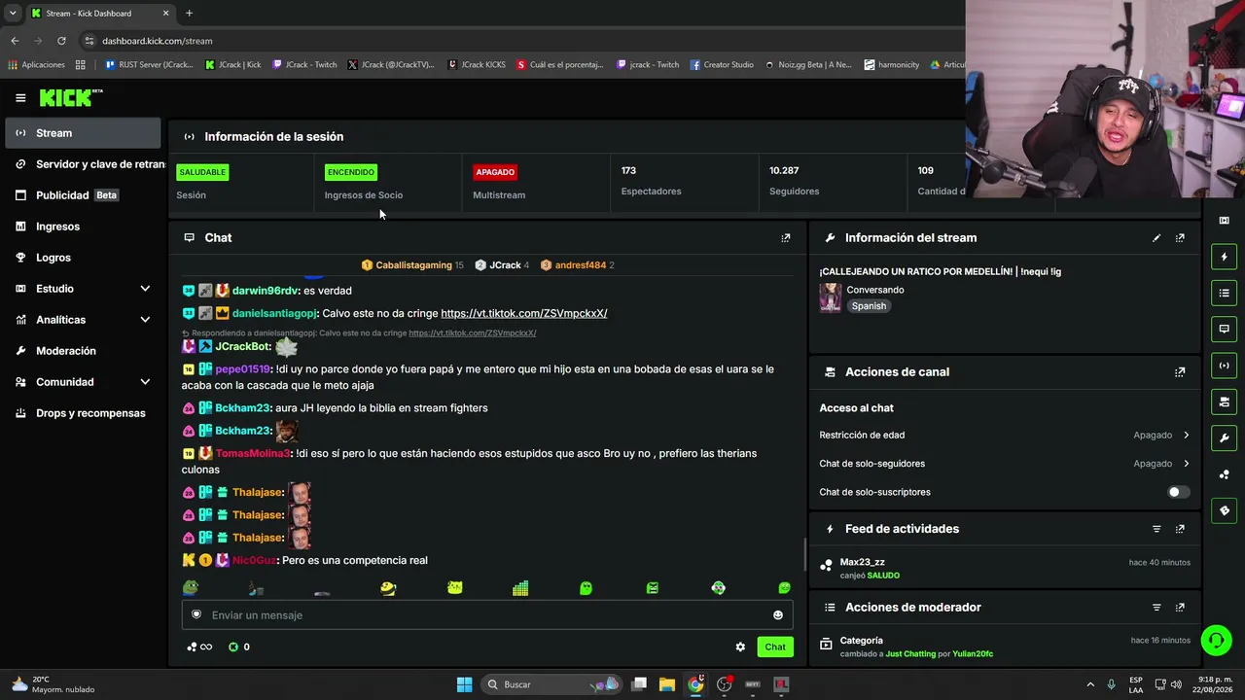Open the hamburger menu beside the Kick logo

(x=20, y=97)
